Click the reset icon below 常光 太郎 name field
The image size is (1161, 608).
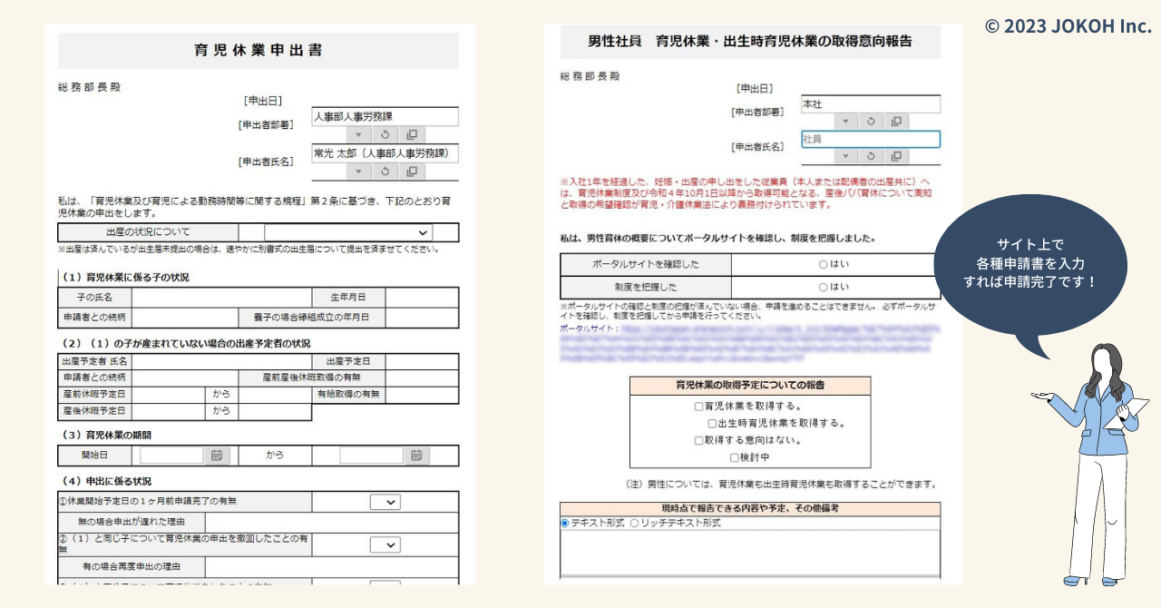coord(385,171)
